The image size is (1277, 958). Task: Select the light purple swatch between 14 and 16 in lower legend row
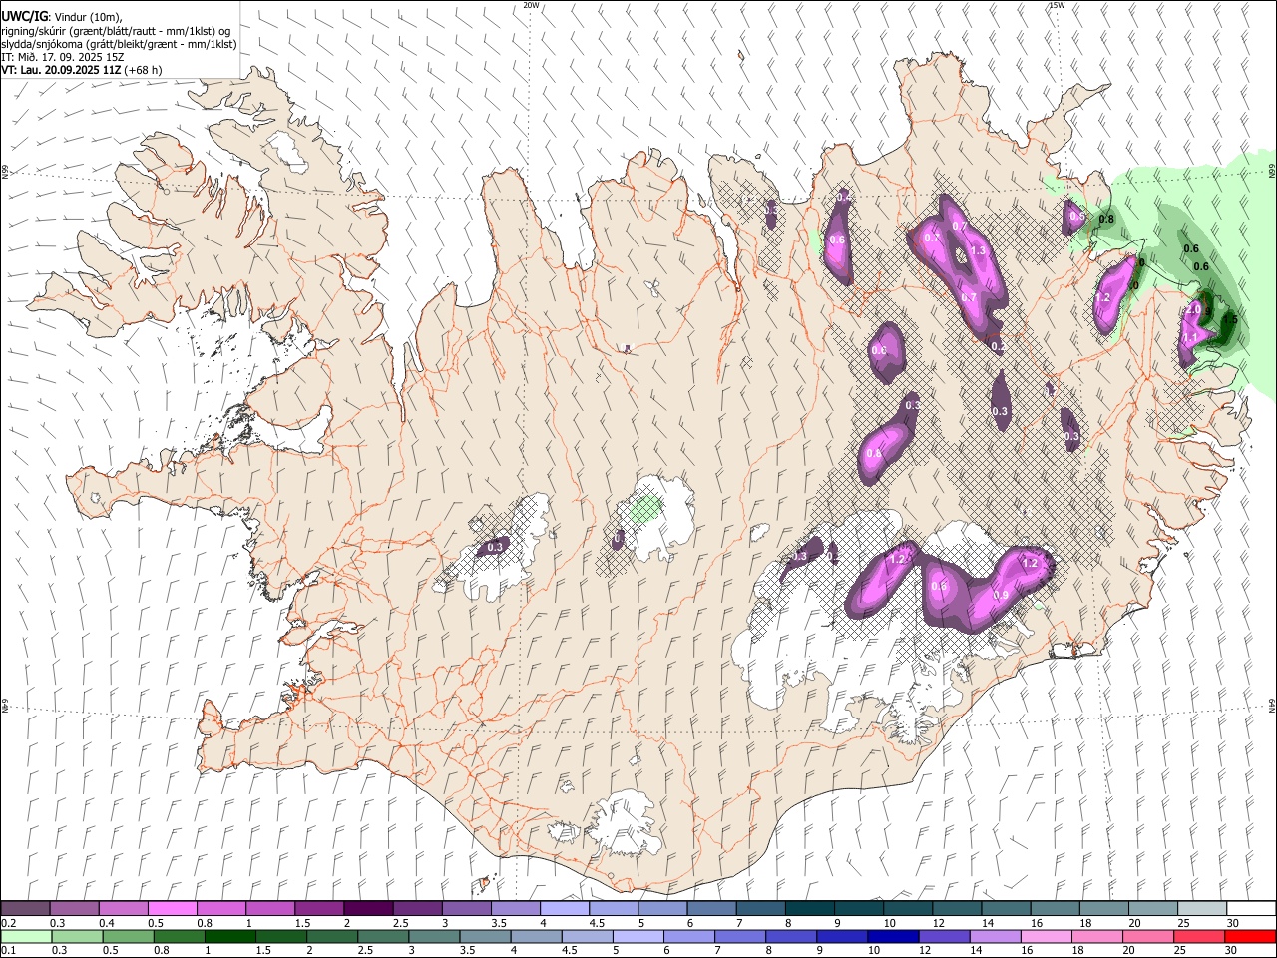(994, 937)
